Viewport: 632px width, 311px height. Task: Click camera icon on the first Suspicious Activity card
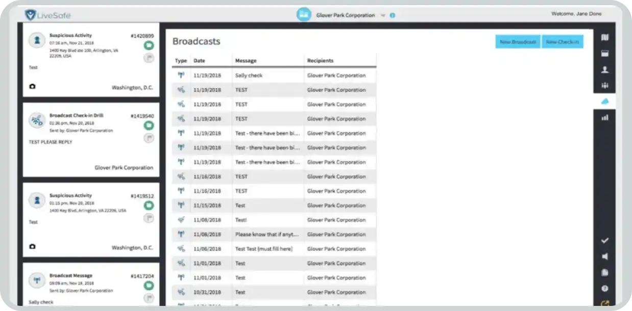(33, 87)
